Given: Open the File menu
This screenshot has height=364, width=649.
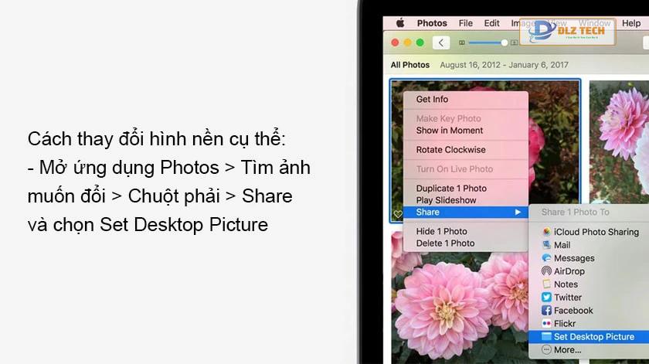Looking at the screenshot, I should (465, 23).
